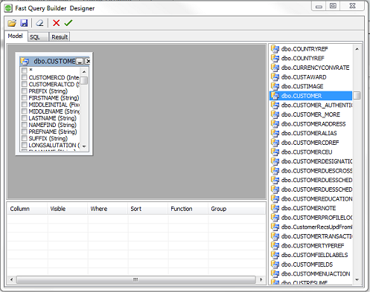Screen dimensions: 370x292
Task: Cancel with the red X icon
Action: pos(57,23)
